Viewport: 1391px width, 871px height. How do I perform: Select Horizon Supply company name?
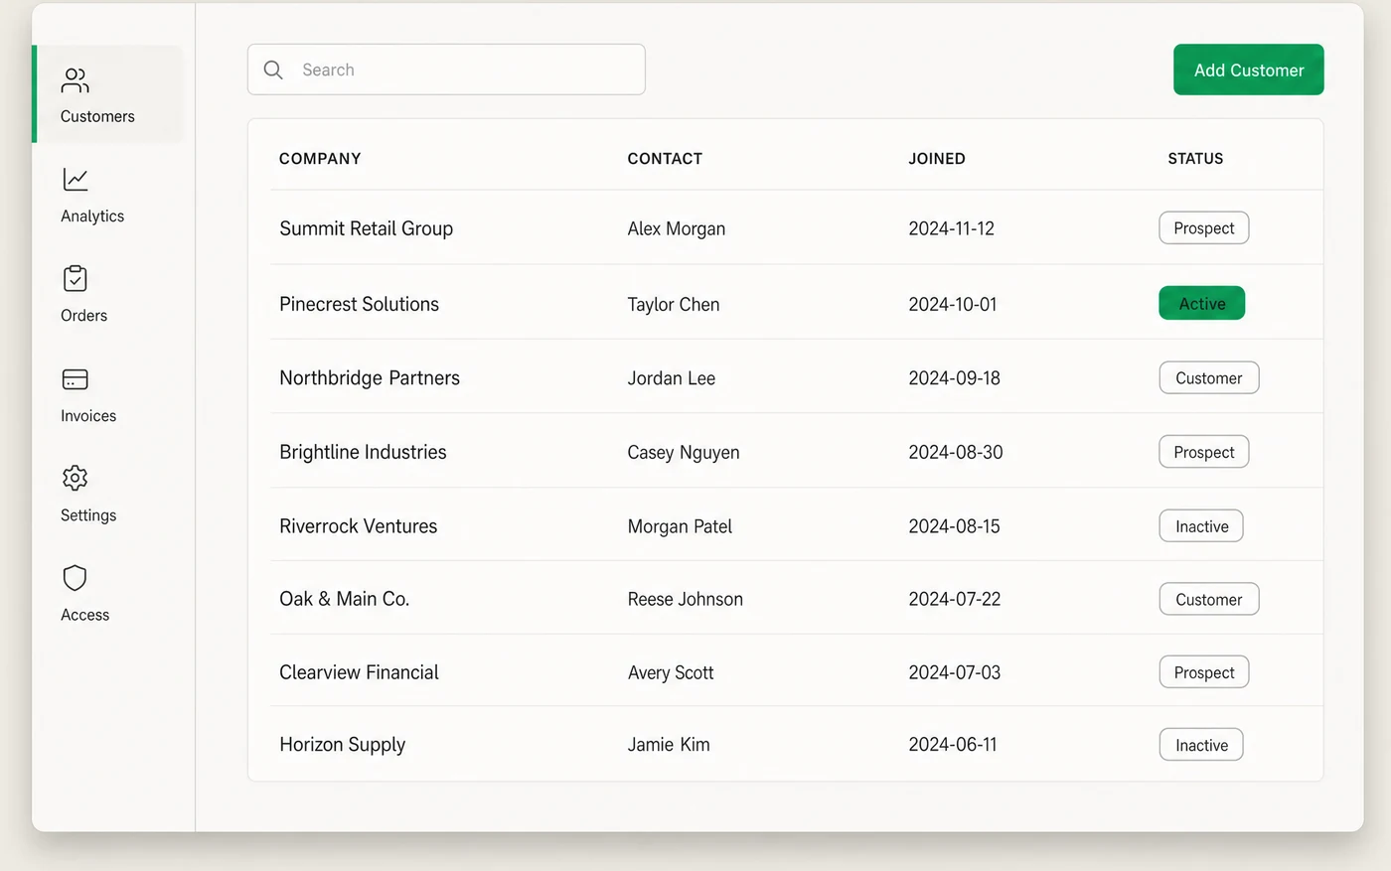tap(342, 745)
